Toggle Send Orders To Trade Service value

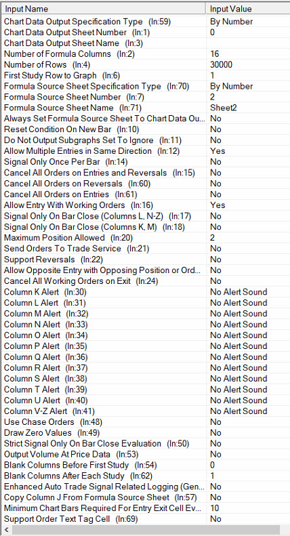pos(248,249)
